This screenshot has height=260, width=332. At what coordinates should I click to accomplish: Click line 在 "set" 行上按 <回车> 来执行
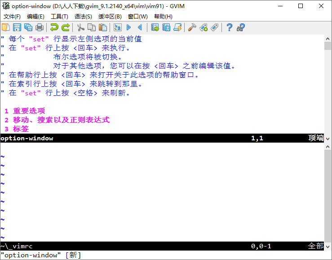[66, 48]
